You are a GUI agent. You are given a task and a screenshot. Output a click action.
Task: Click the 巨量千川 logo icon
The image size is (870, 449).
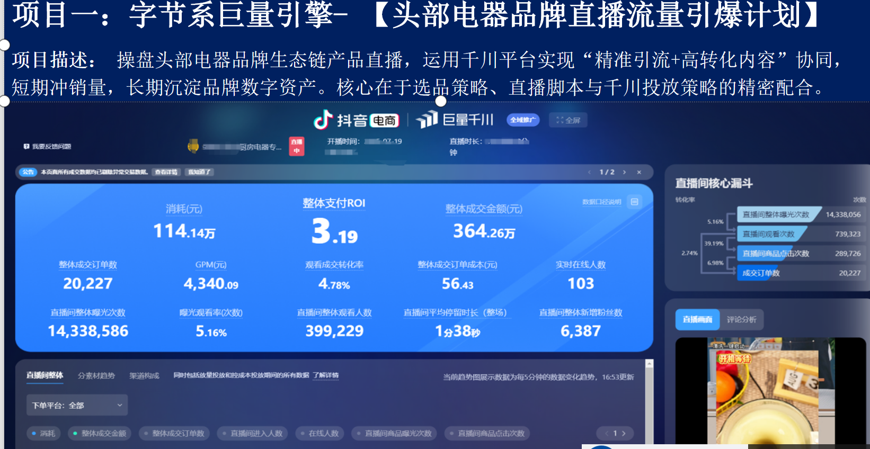427,120
